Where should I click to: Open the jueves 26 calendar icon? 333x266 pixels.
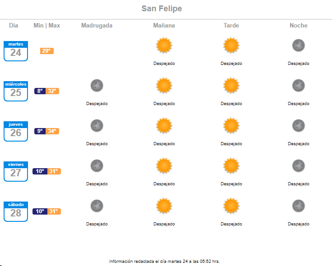pyautogui.click(x=16, y=131)
